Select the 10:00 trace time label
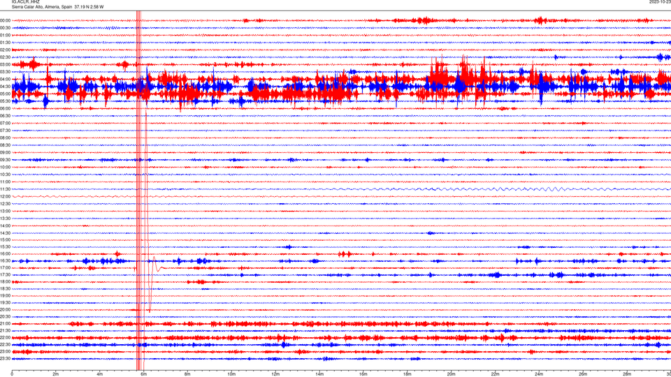 5,167
